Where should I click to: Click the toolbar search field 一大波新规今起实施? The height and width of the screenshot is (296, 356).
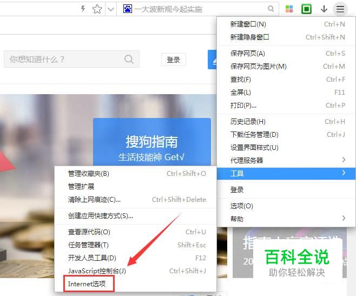point(197,9)
